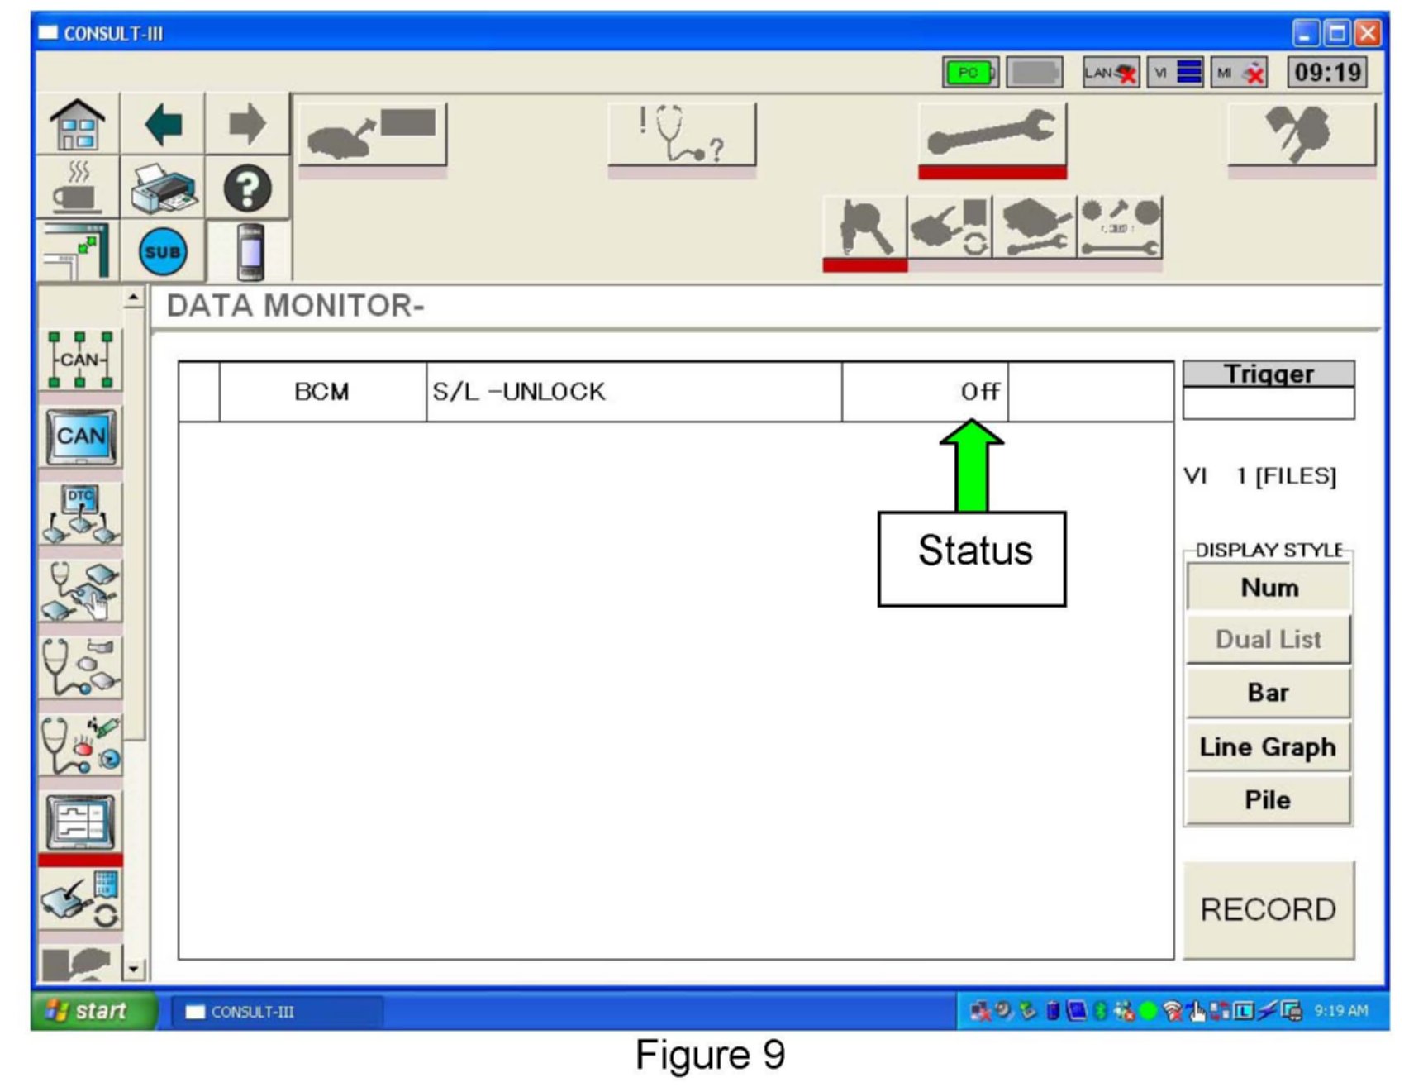Select the Num display style

[x=1269, y=588]
